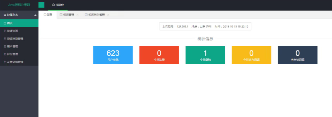Switch to the 首页 tab
This screenshot has width=332, height=117.
coord(48,15)
